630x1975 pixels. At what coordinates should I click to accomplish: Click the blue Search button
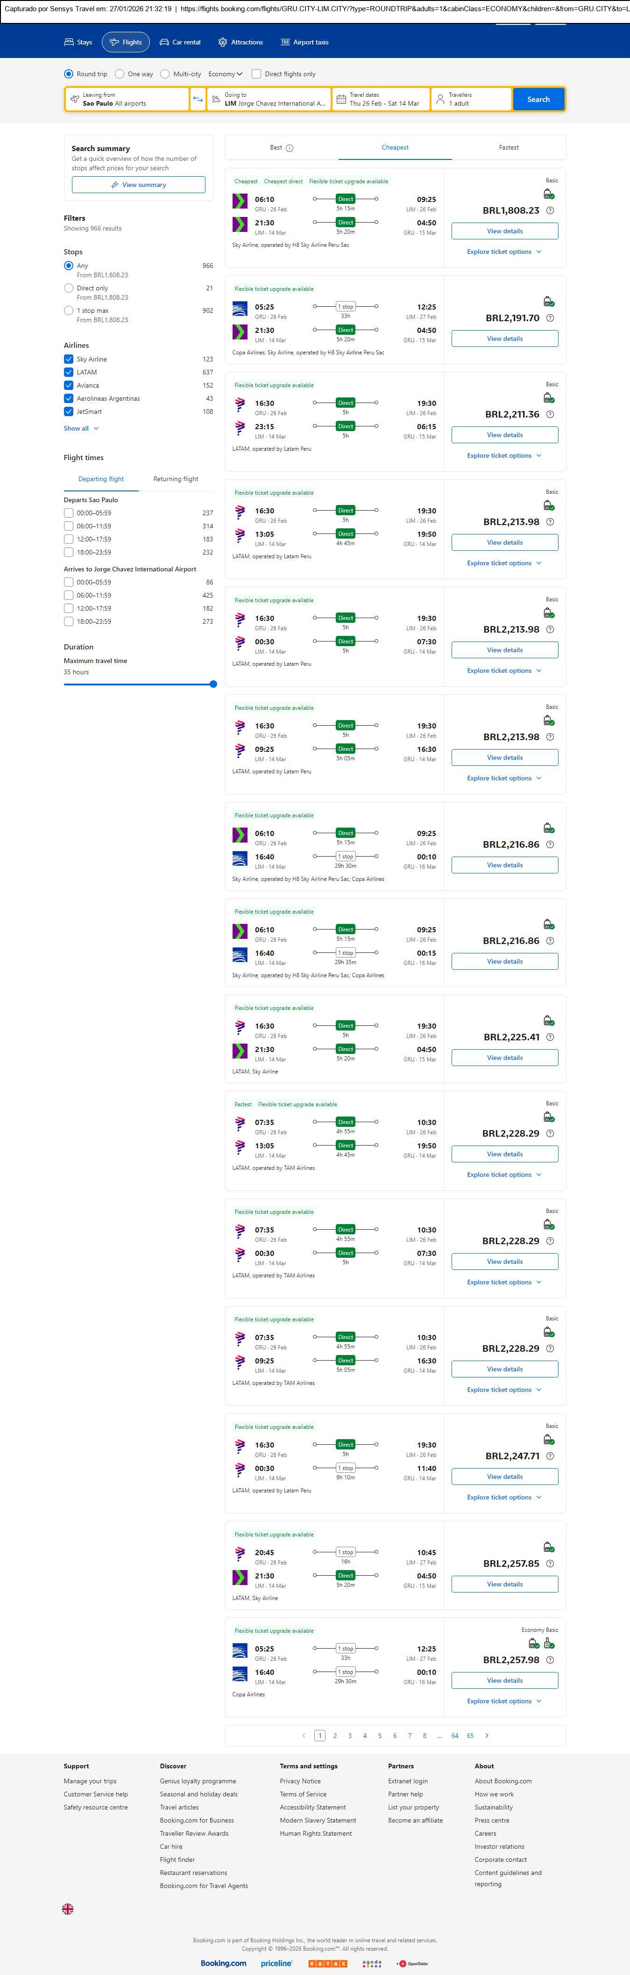538,99
